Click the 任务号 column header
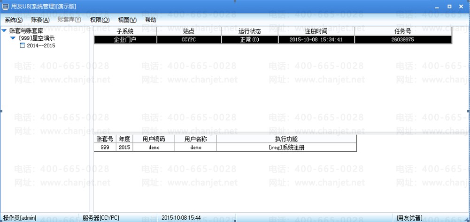The image size is (470, 222). click(x=402, y=31)
